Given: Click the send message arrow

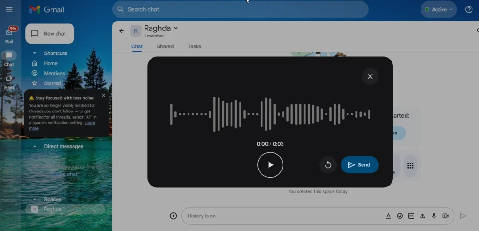Looking at the screenshot, I should (463, 216).
